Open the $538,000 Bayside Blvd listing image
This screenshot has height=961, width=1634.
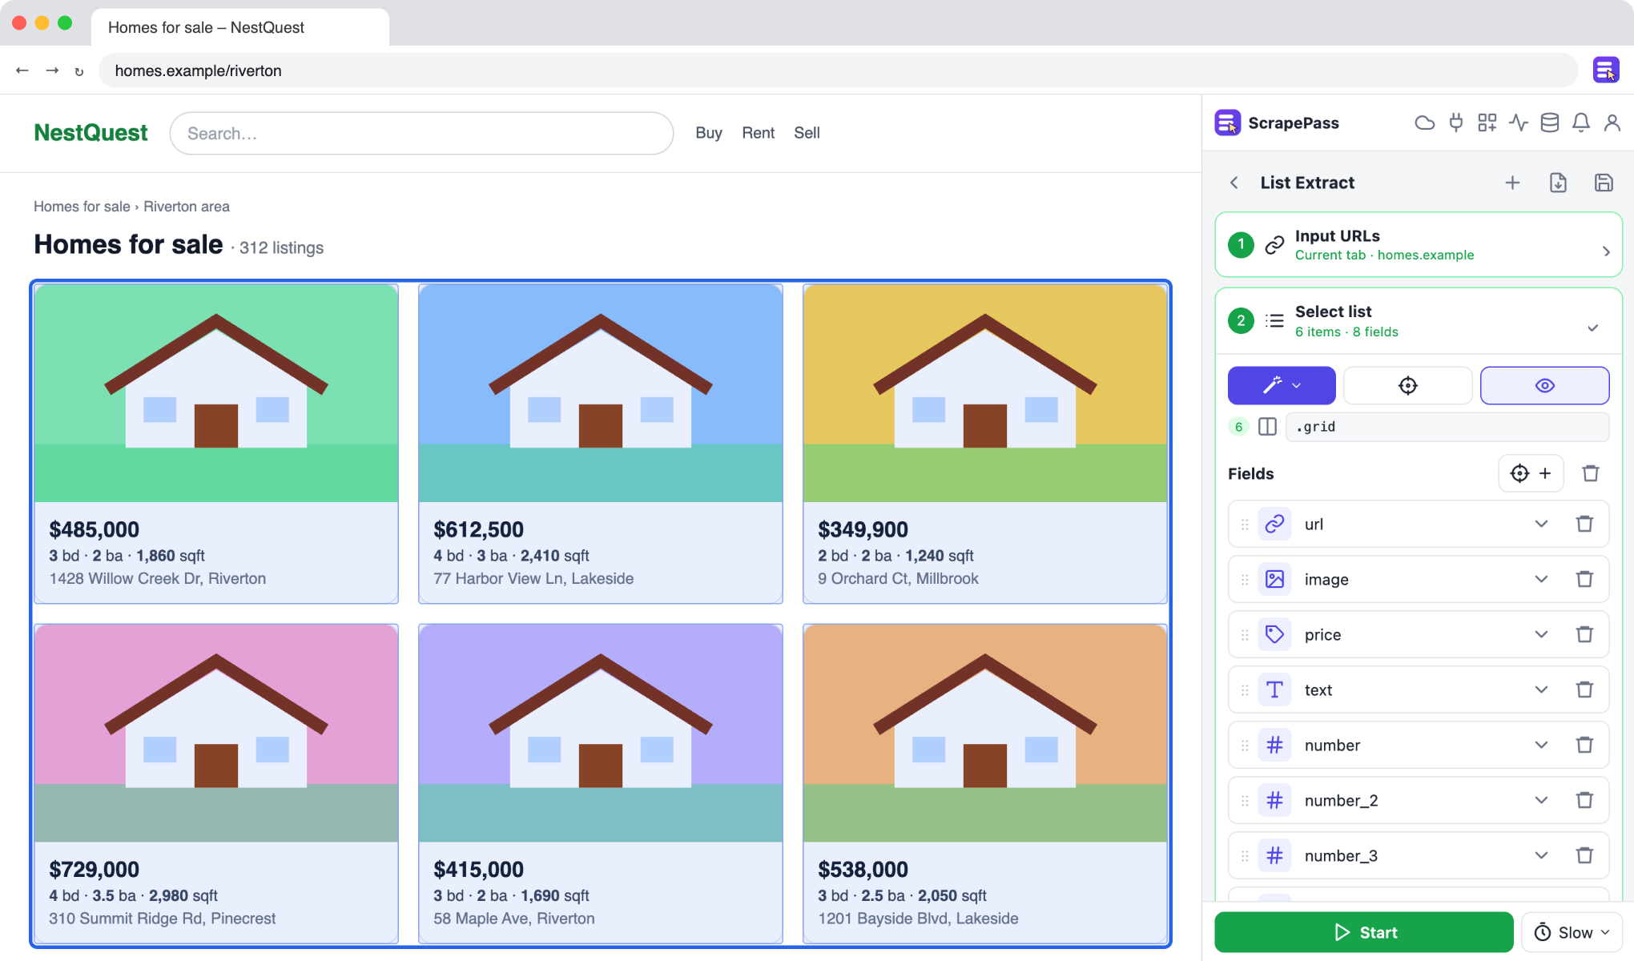pos(985,734)
